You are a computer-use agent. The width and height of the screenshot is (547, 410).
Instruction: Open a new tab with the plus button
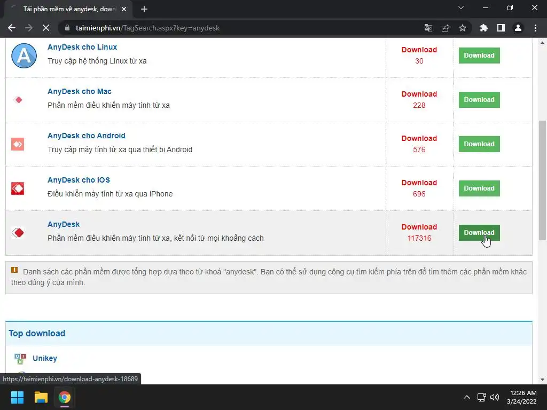pyautogui.click(x=144, y=9)
